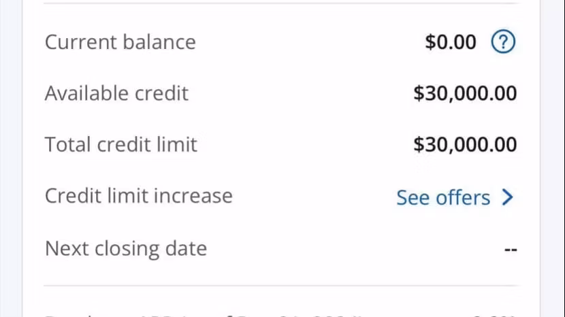
Task: Click the Available credit label
Action: point(116,93)
